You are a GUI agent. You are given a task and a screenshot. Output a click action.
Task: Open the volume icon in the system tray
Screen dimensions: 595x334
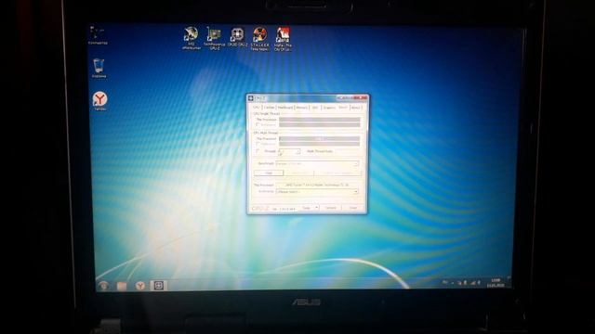point(479,282)
